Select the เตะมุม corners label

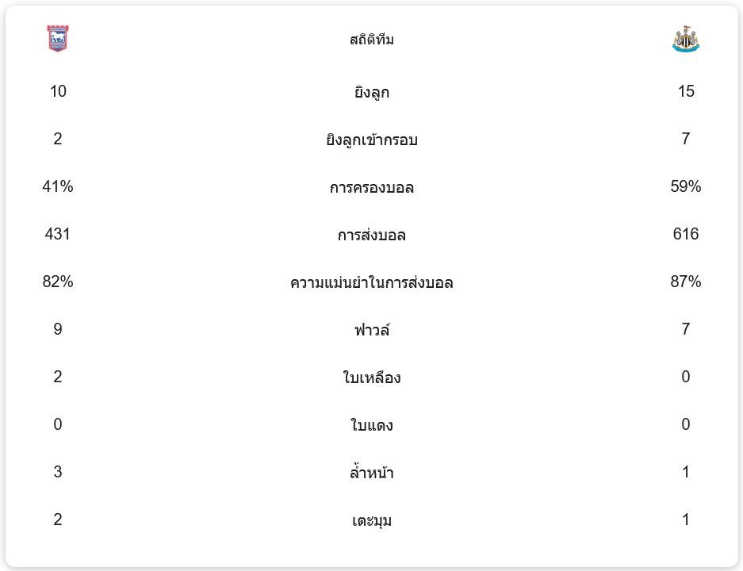(x=371, y=521)
